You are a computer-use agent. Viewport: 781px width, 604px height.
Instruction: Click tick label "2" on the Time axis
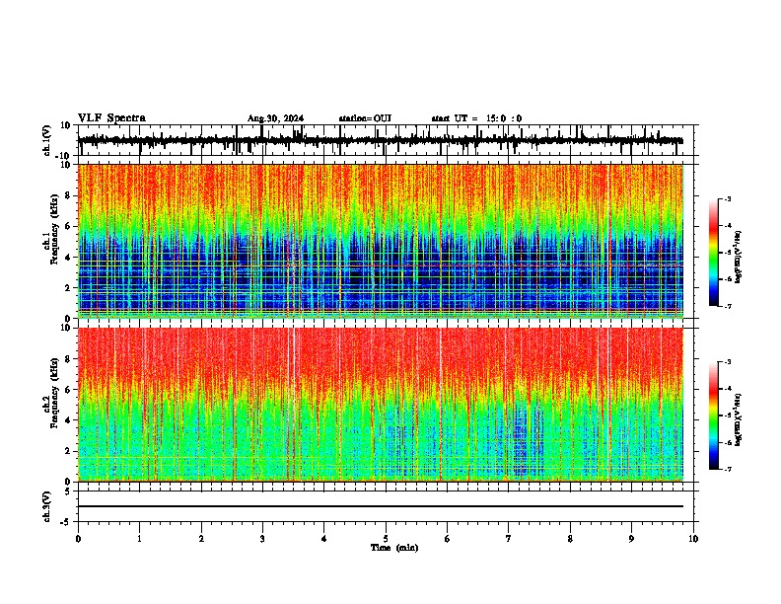point(201,539)
